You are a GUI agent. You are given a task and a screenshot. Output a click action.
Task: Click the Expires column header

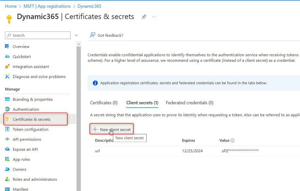click(x=188, y=140)
